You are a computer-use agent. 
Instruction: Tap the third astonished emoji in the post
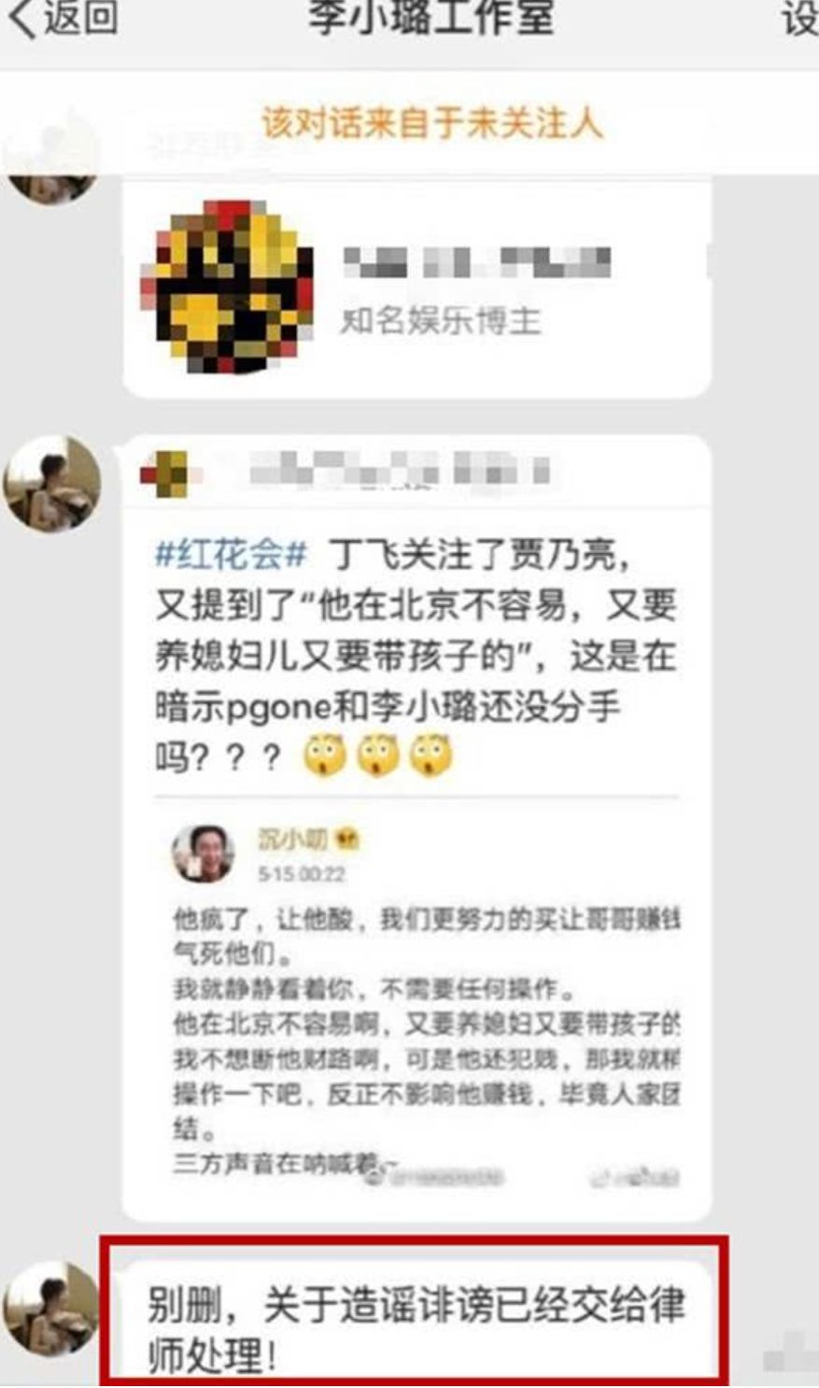pos(431,756)
